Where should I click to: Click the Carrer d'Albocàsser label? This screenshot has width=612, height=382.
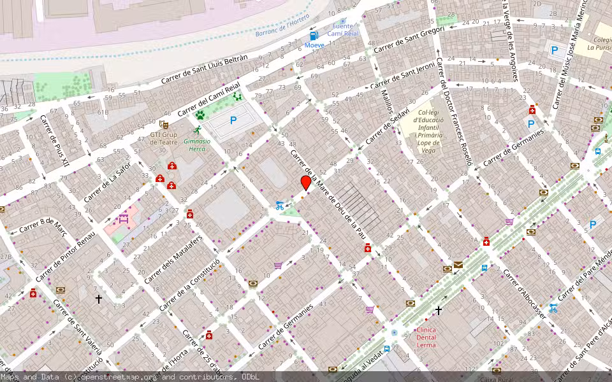(524, 294)
